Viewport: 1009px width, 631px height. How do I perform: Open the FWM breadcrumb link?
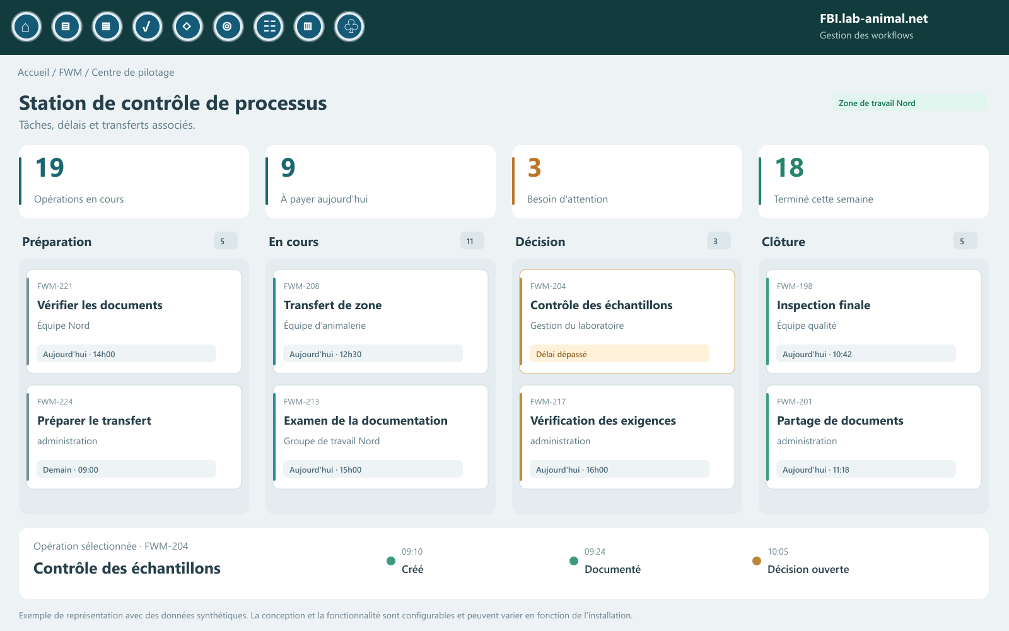71,73
